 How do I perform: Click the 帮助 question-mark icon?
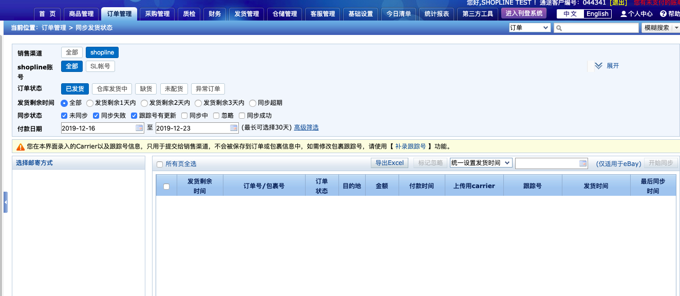pos(663,14)
